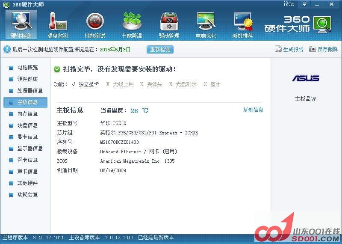Open the 驱动管理 driver manager

(169, 25)
